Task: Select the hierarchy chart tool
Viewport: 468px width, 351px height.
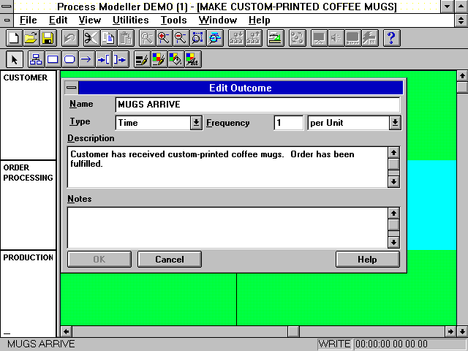Action: tap(35, 60)
